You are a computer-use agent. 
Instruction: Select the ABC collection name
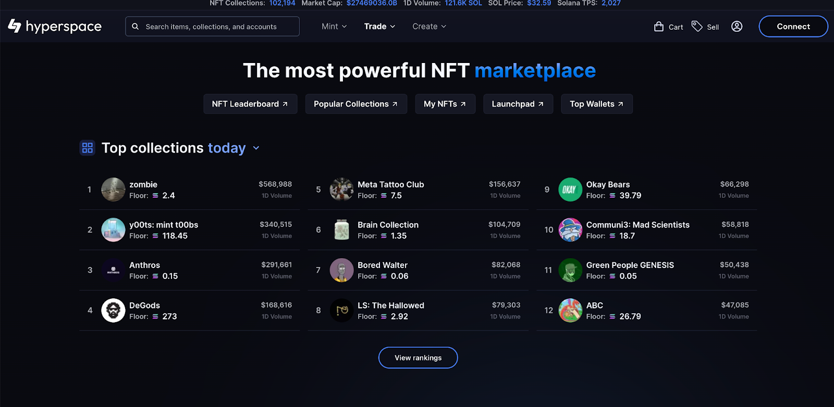click(595, 306)
